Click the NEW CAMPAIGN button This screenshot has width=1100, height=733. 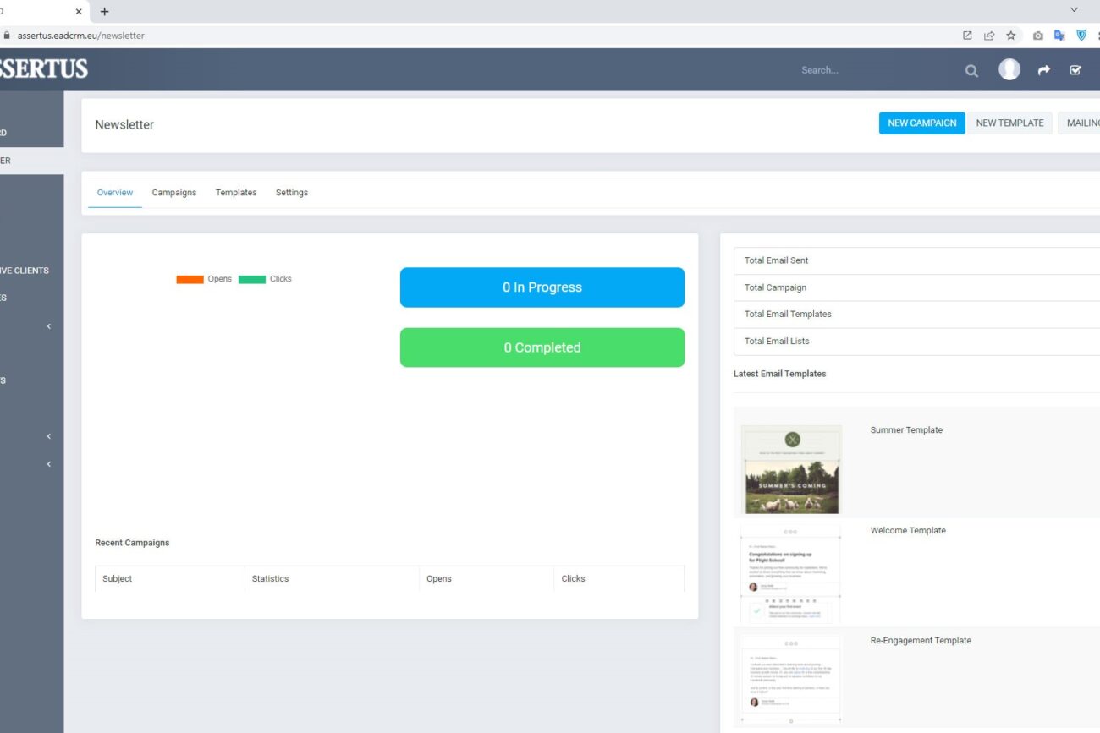click(x=921, y=123)
